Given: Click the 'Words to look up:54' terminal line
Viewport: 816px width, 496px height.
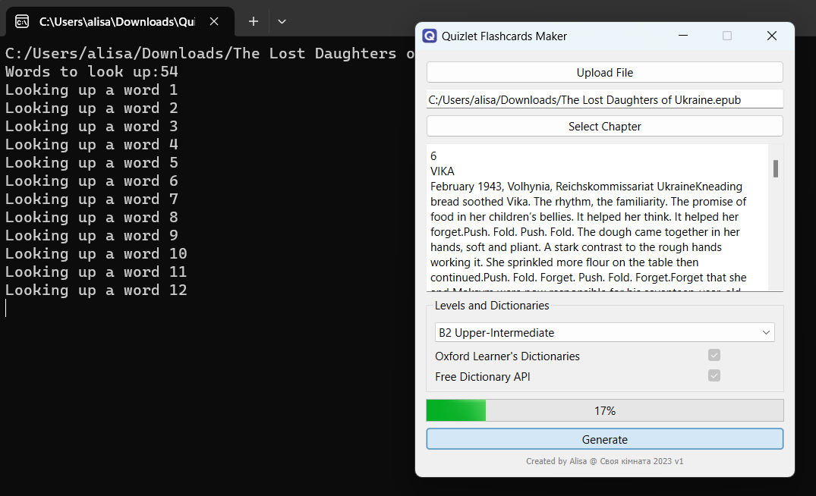Looking at the screenshot, I should [92, 72].
